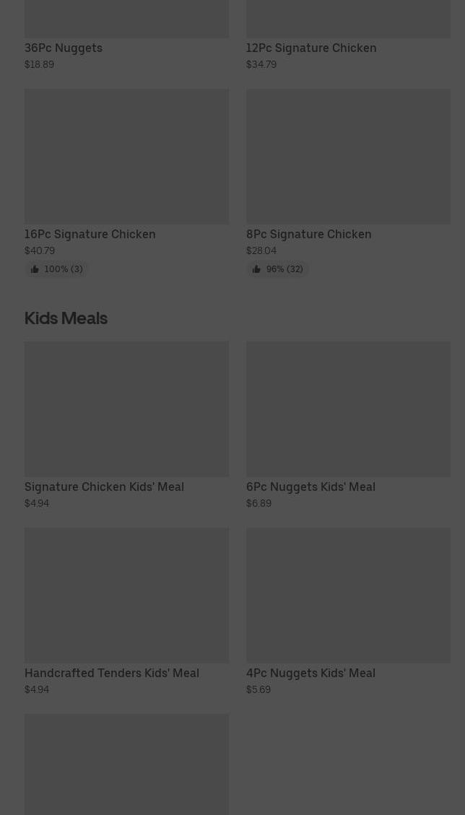The height and width of the screenshot is (815, 465).
Task: Click the 96% (32) rating badge
Action: click(284, 269)
